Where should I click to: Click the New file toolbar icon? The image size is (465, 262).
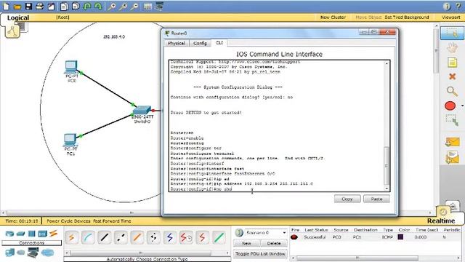tap(6, 7)
